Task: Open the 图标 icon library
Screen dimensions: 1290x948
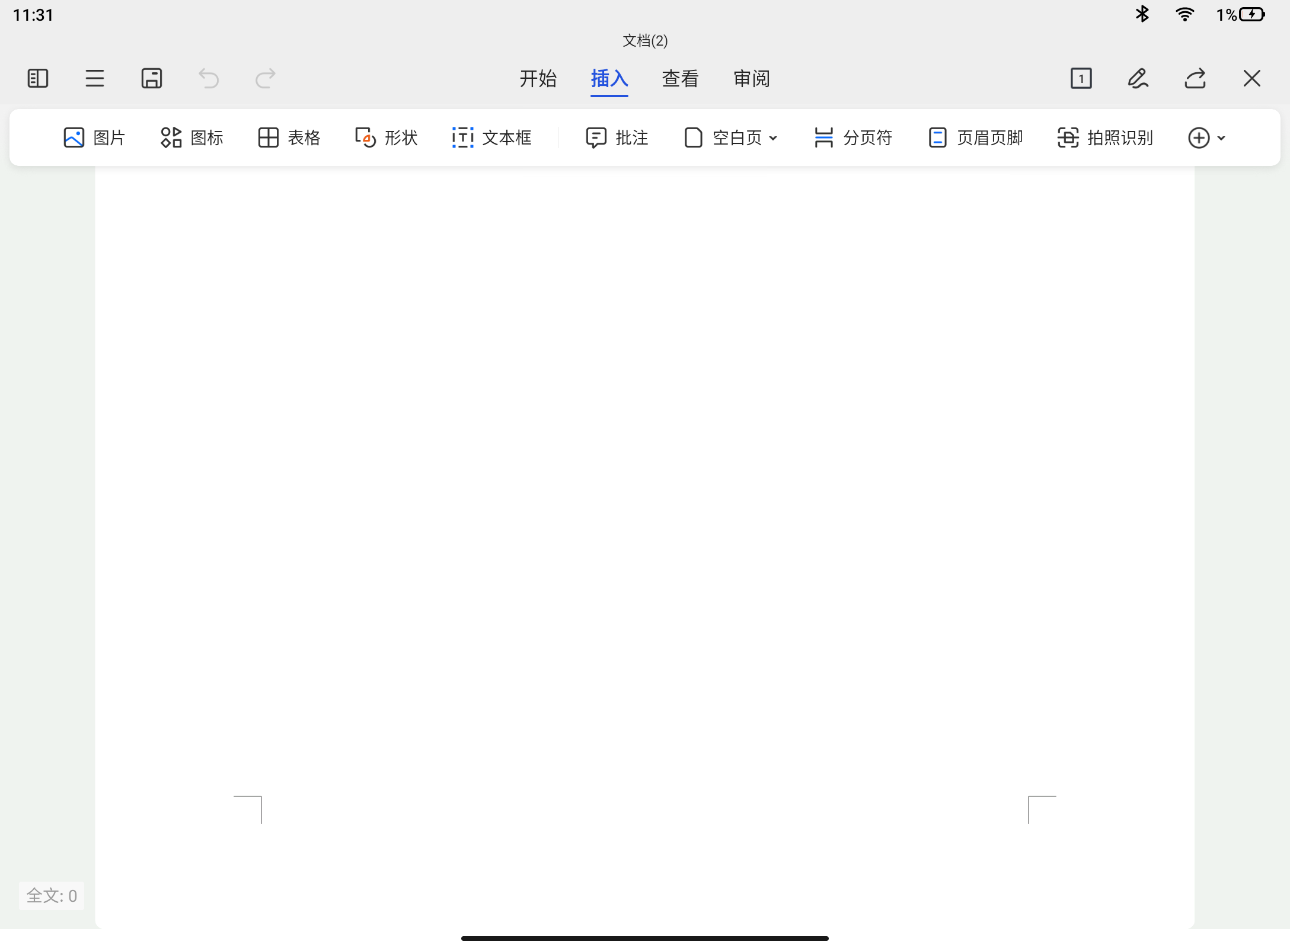Action: click(x=191, y=137)
